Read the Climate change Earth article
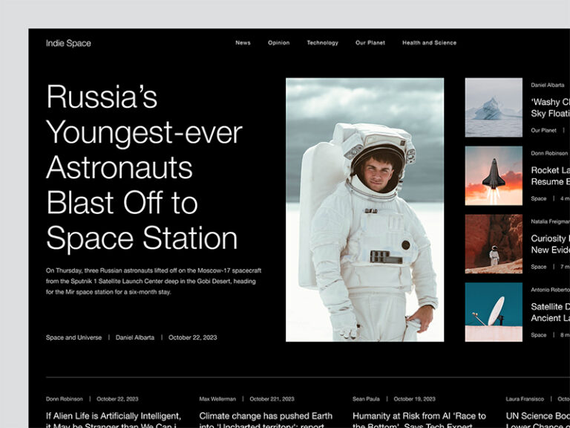This screenshot has height=428, width=570. click(266, 419)
